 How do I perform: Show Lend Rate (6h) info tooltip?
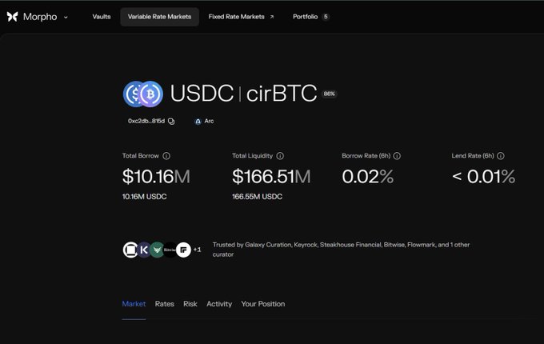click(500, 156)
